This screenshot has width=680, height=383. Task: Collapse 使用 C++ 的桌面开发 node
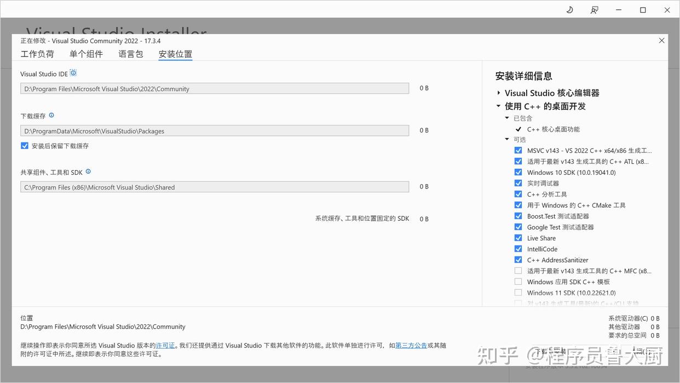pos(499,106)
